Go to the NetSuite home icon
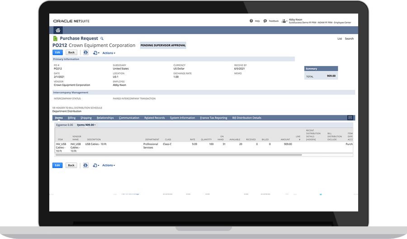Image resolution: width=407 pixels, height=239 pixels. click(x=58, y=30)
